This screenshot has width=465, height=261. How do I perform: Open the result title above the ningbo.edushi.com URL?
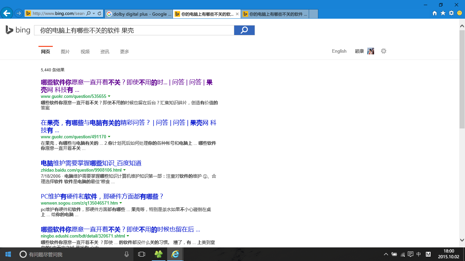(121, 229)
